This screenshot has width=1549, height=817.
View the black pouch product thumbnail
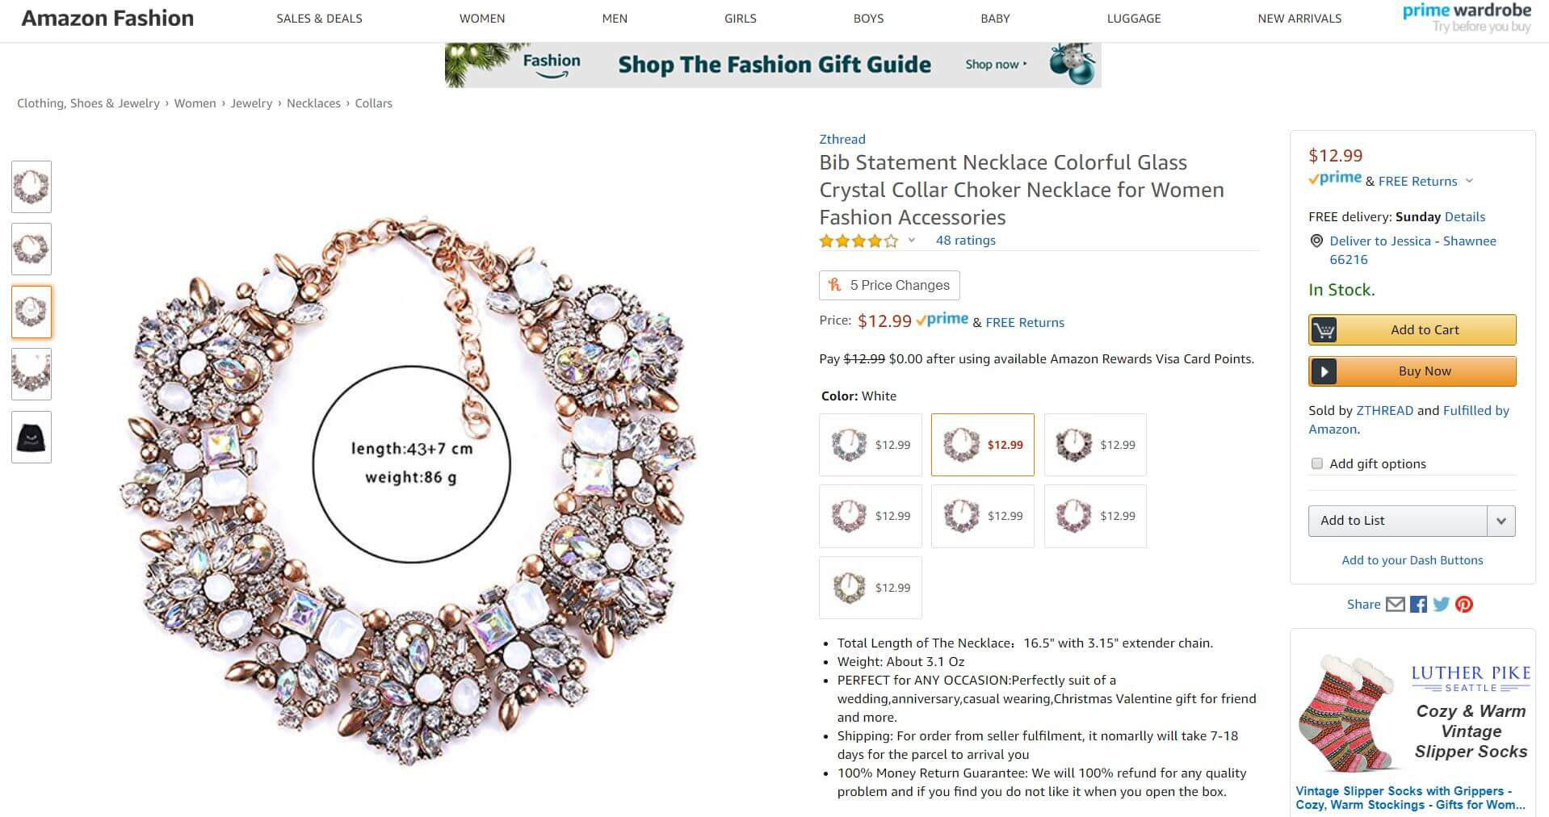pos(31,438)
